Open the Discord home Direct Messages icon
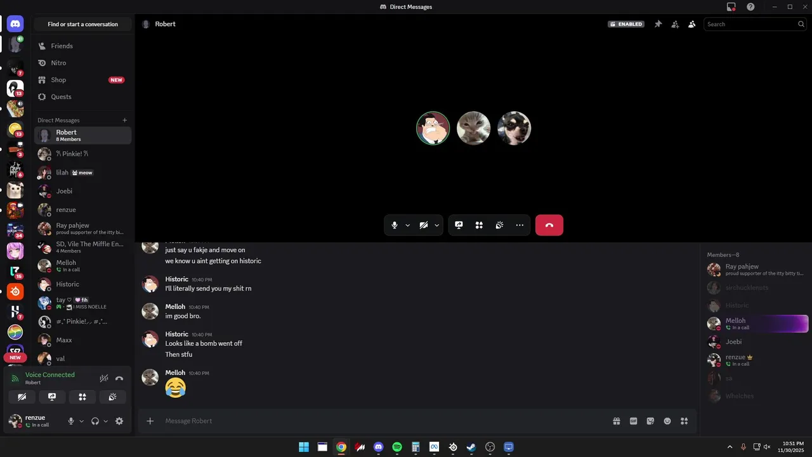This screenshot has width=812, height=457. pyautogui.click(x=15, y=24)
